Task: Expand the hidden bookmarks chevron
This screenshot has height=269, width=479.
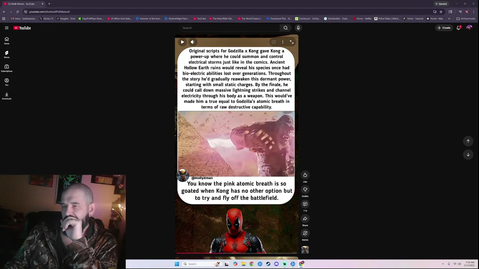Action: 449,19
